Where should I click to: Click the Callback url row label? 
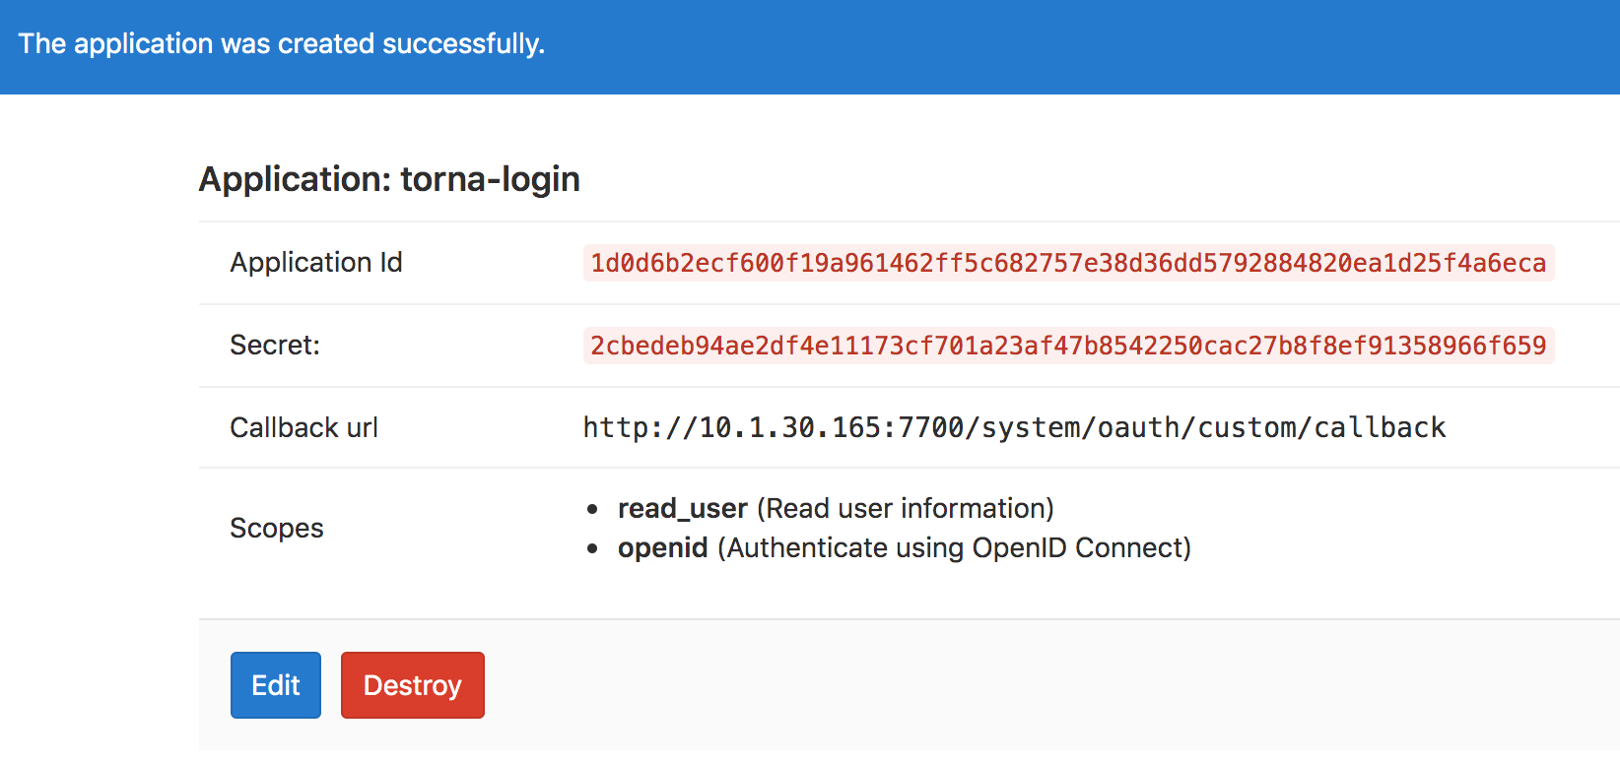pos(304,427)
